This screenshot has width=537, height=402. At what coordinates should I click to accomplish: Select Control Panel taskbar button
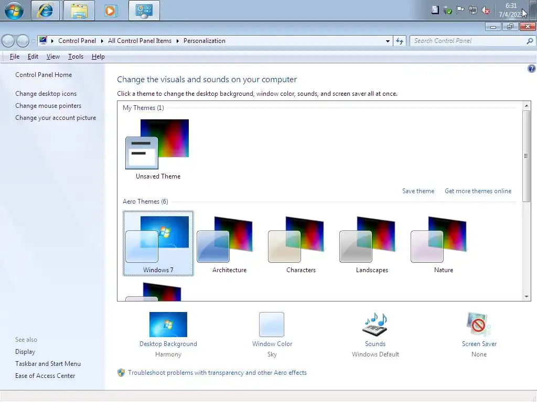(x=144, y=10)
